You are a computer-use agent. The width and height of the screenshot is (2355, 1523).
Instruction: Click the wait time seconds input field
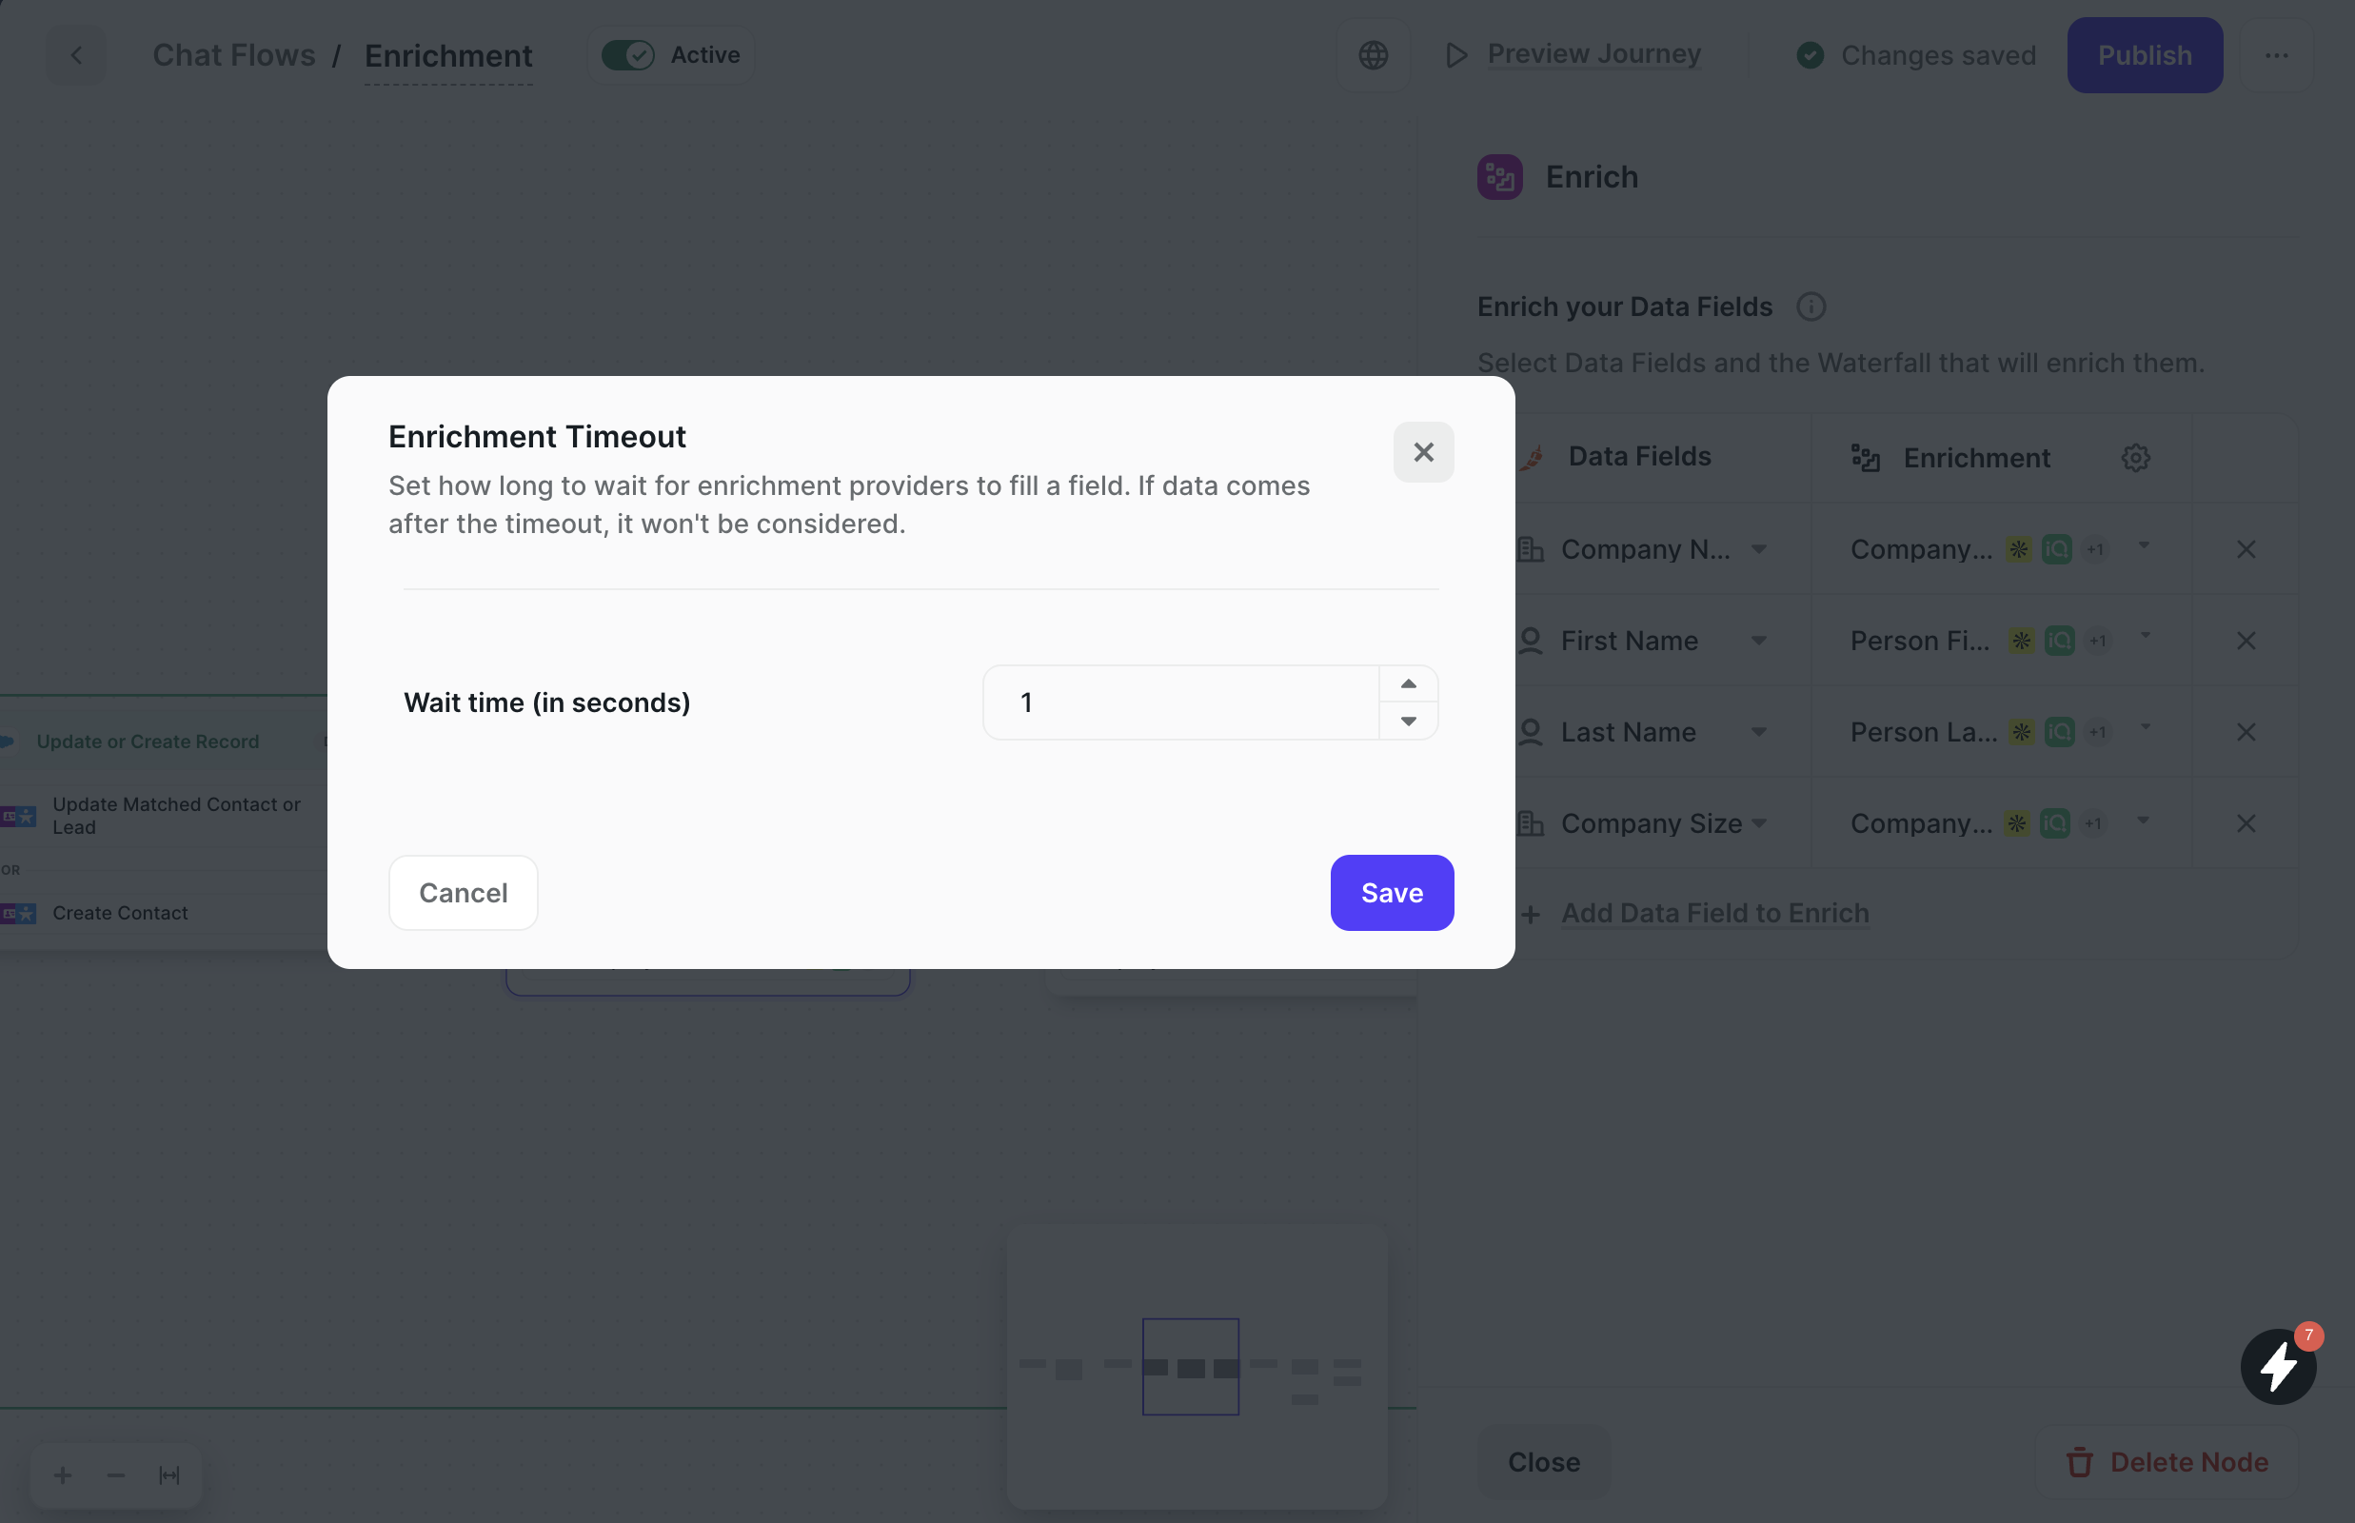tap(1177, 702)
